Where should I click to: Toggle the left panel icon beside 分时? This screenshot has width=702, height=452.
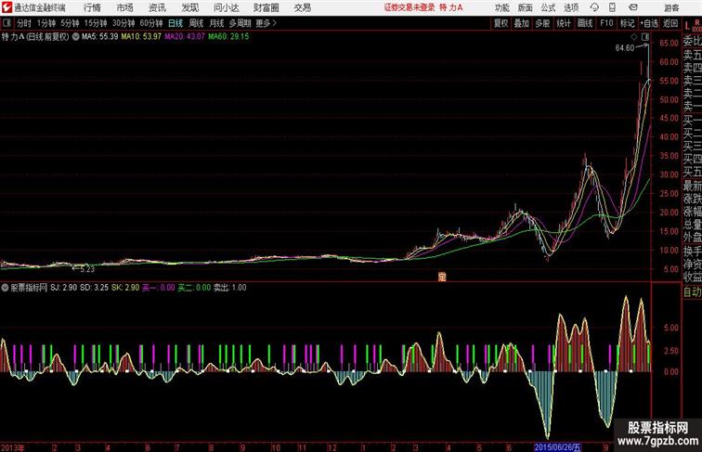pyautogui.click(x=6, y=23)
